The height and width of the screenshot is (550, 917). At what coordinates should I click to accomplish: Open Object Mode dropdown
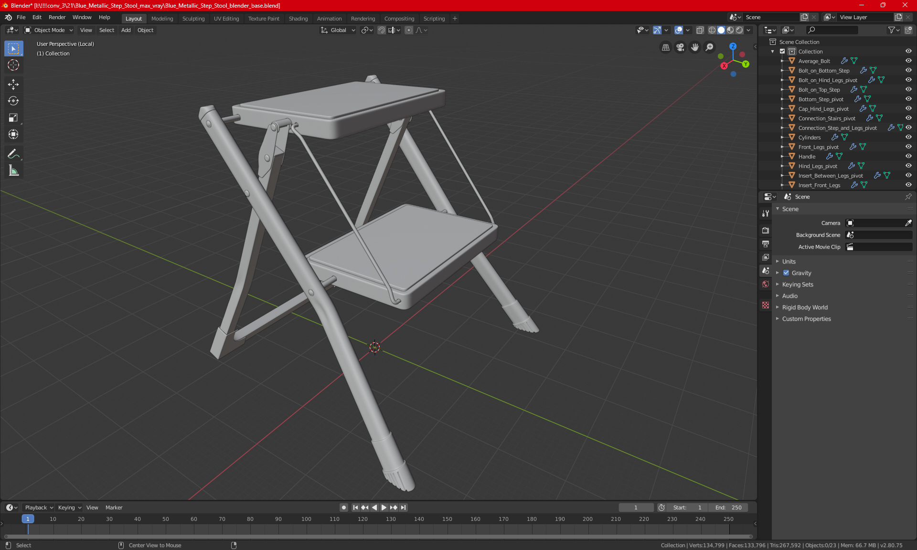49,30
